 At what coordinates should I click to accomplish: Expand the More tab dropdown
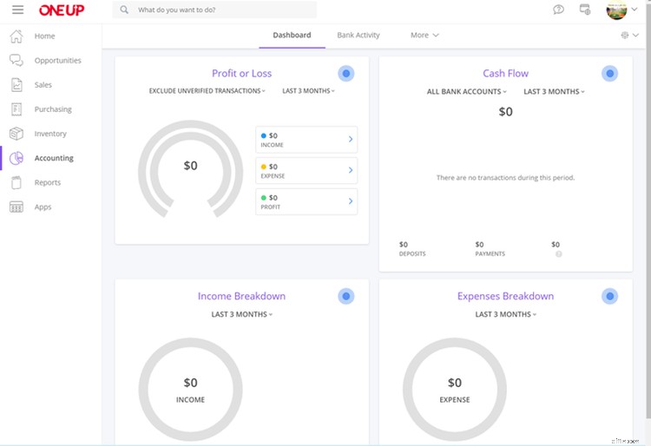pyautogui.click(x=424, y=36)
